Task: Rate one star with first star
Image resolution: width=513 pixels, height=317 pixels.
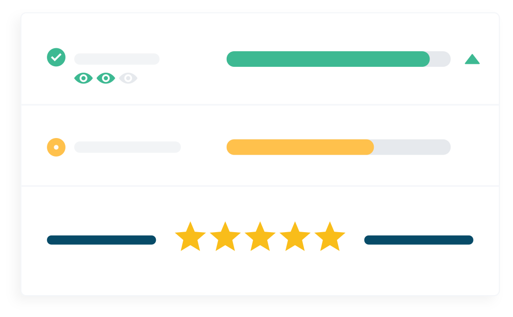Action: point(190,237)
